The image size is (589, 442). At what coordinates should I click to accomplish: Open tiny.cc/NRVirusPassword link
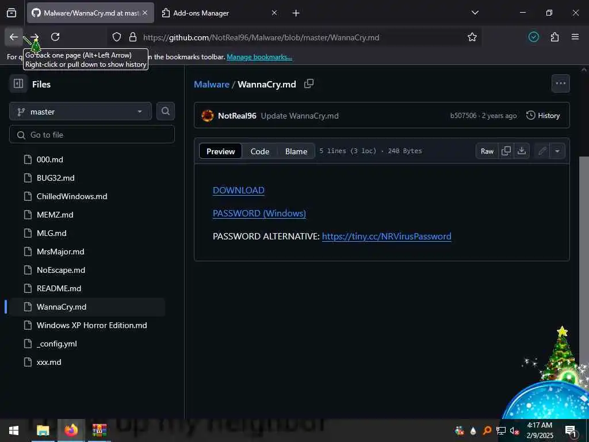[x=387, y=236]
